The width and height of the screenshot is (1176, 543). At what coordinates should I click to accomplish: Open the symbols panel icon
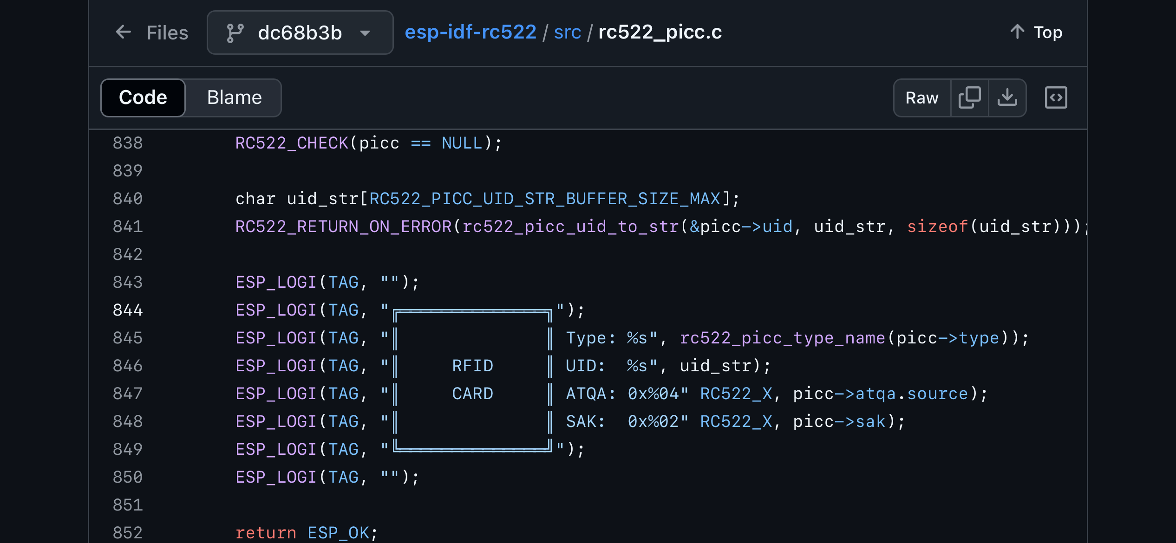point(1056,98)
